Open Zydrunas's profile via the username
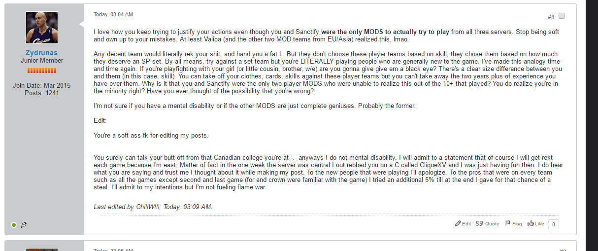 [42, 53]
